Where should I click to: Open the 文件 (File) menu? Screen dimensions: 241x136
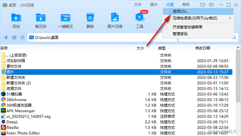138,5
